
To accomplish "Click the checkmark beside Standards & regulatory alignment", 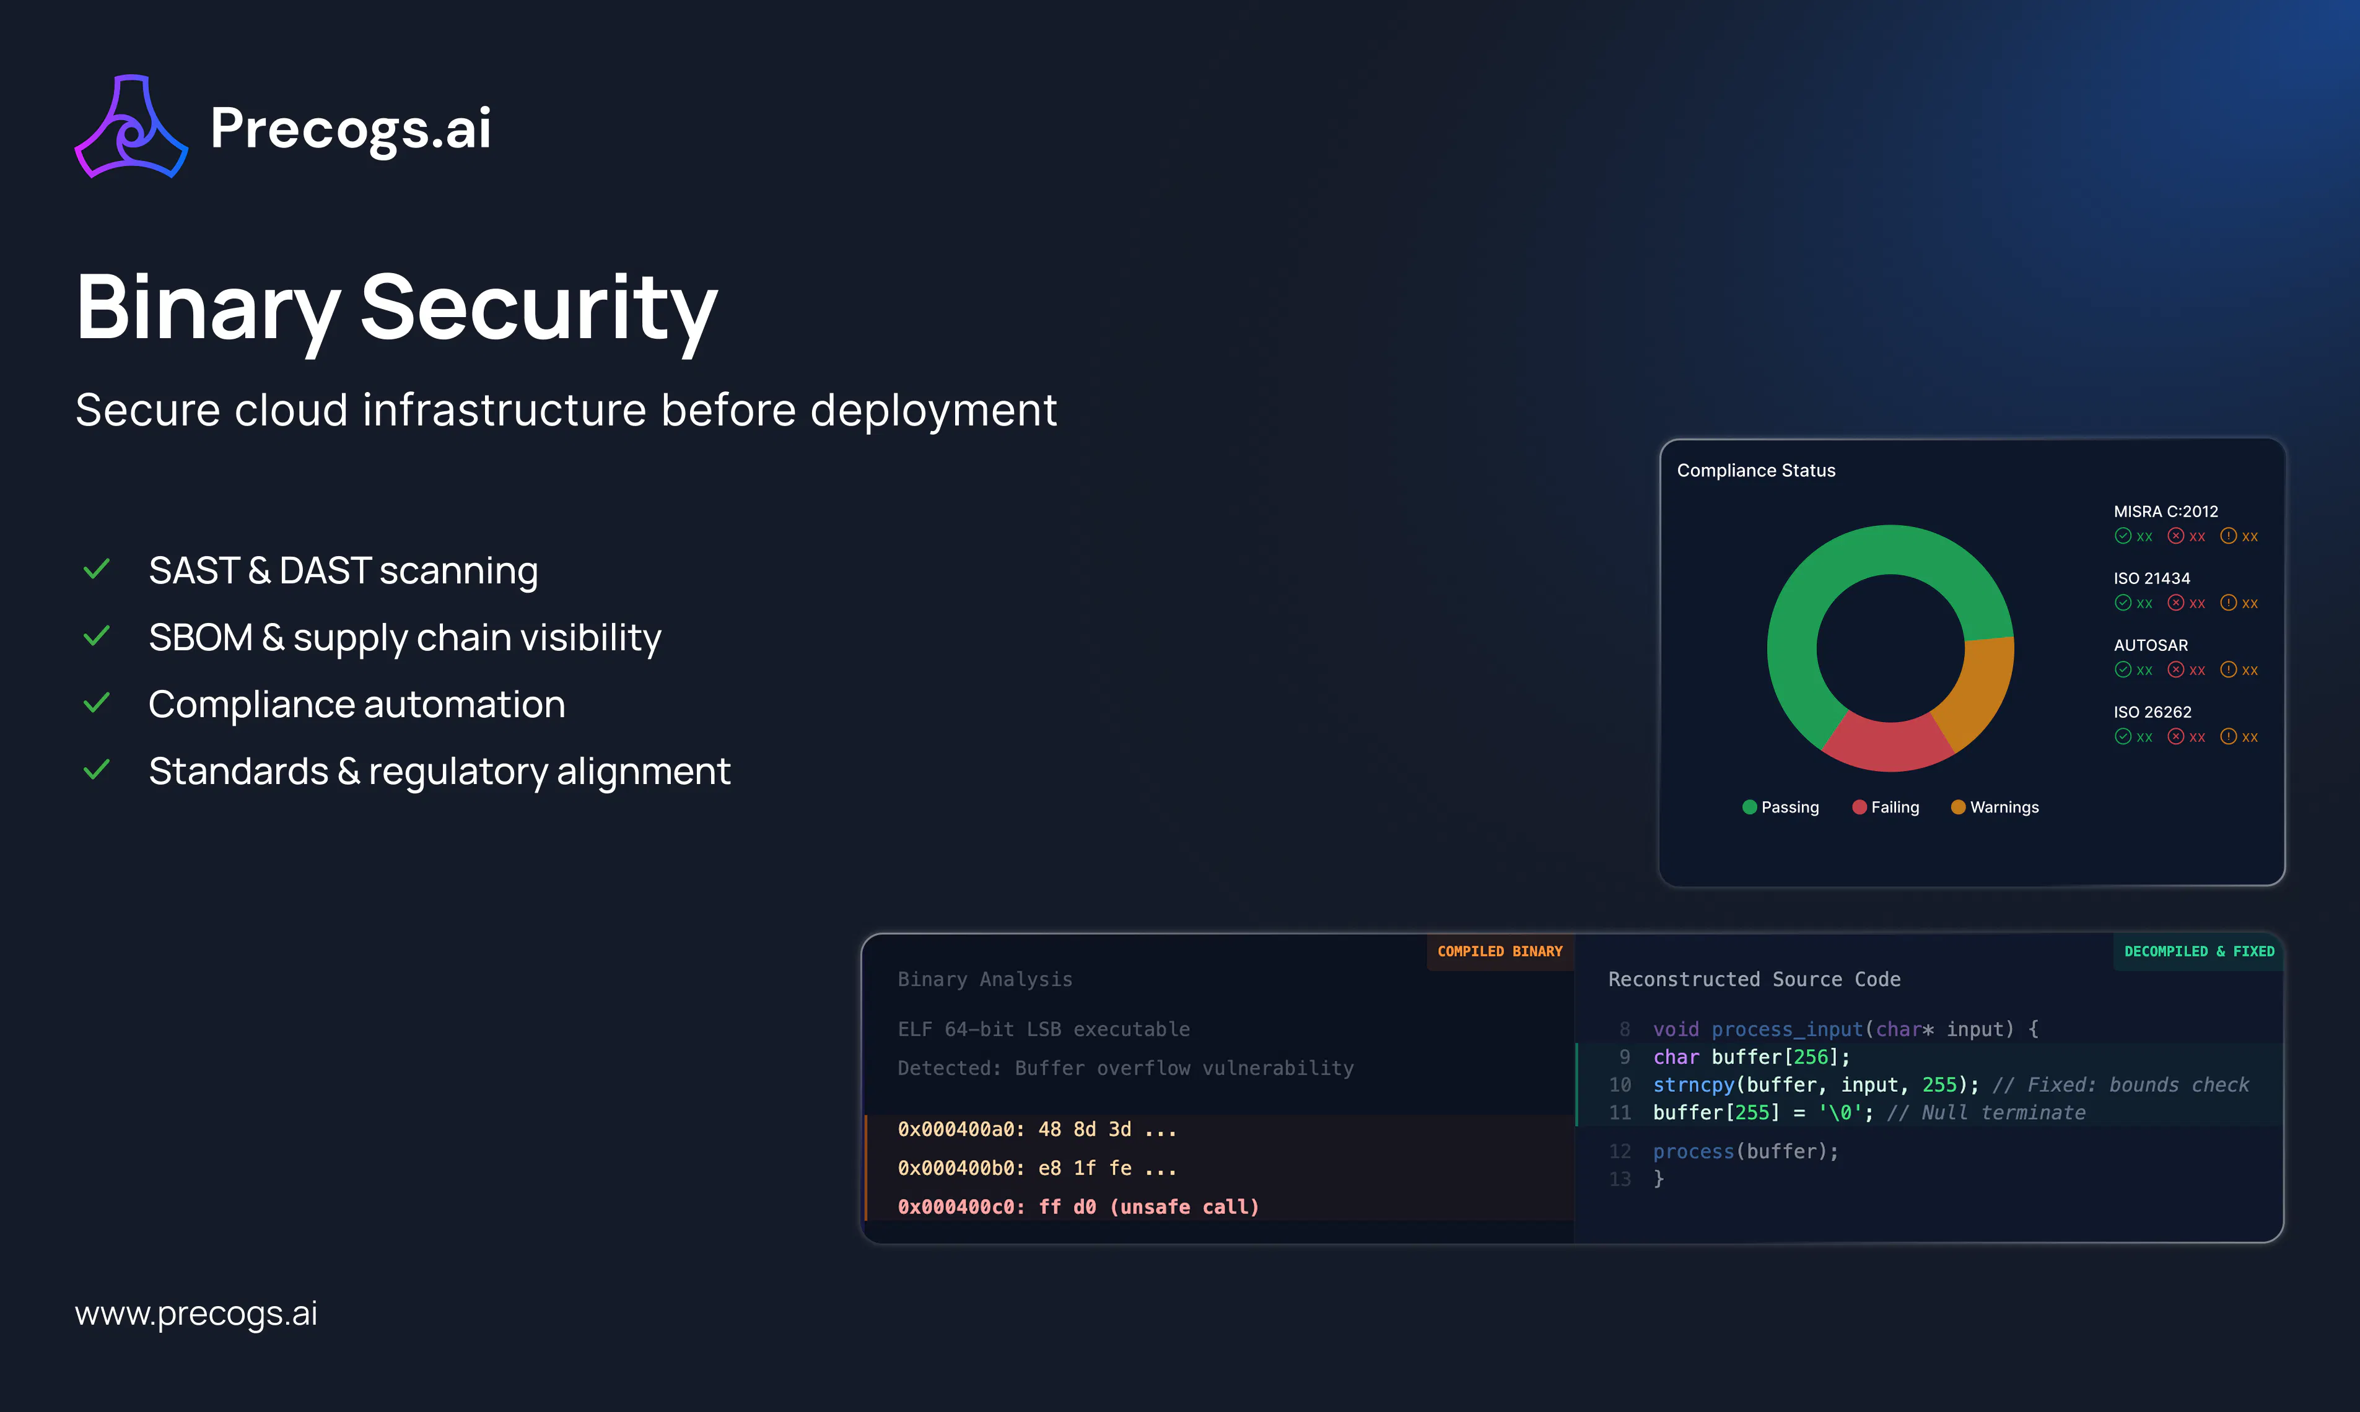I will coord(97,770).
